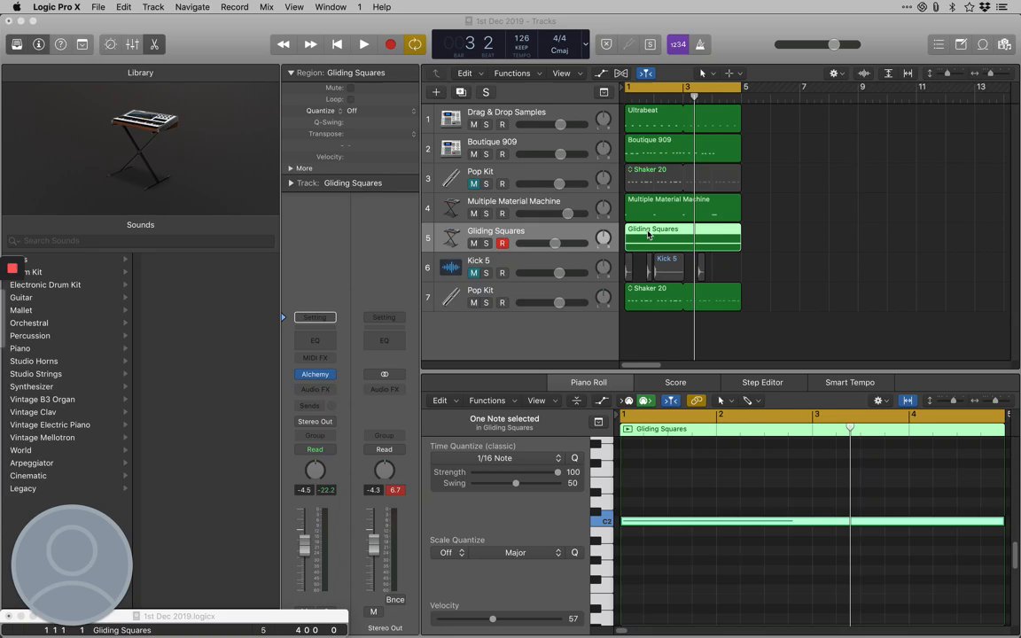Screen dimensions: 1021x638
Task: Switch to the Score tab
Action: (x=675, y=382)
